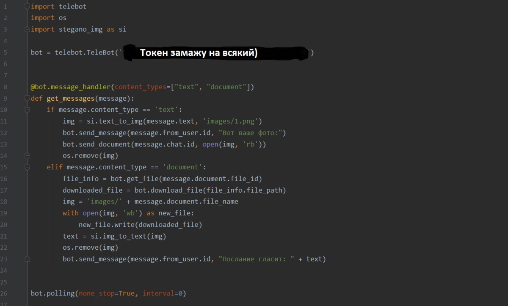Click 'stegano_img' in the import statement
Screen dimensions: 508x306
80,29
